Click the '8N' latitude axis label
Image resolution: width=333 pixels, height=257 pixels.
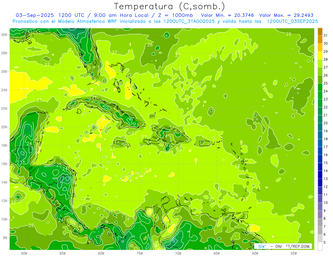(5, 238)
